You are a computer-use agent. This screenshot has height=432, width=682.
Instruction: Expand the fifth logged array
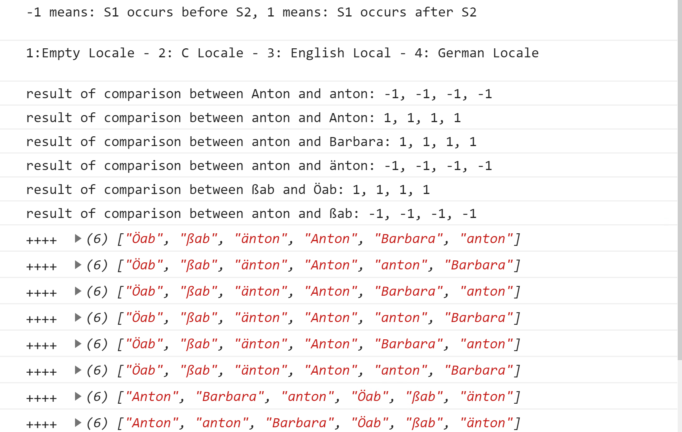(x=78, y=344)
